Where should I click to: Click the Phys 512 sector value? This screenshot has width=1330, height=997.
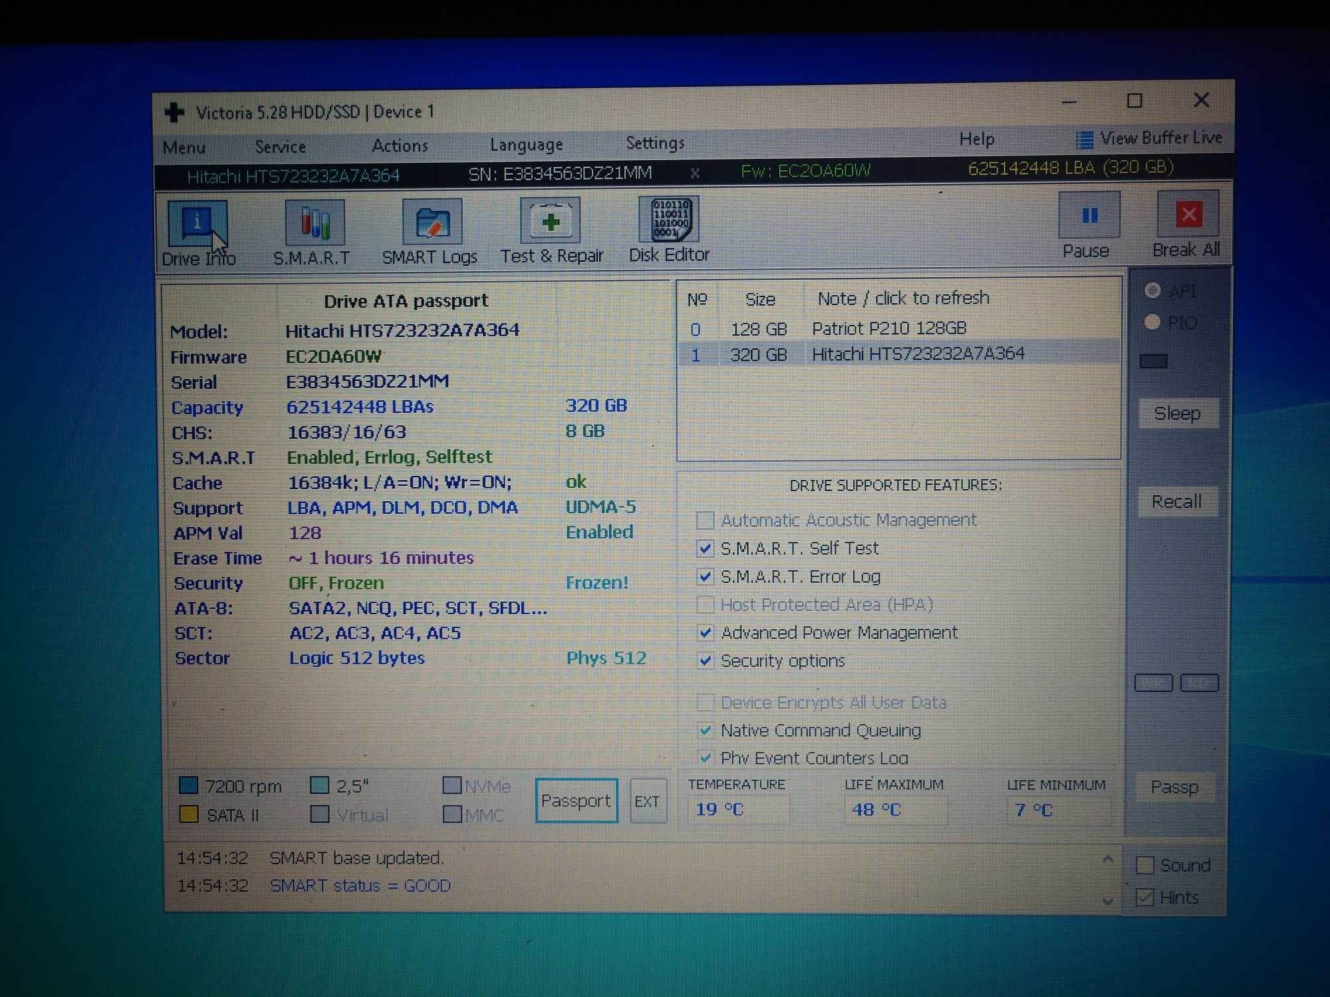point(606,658)
